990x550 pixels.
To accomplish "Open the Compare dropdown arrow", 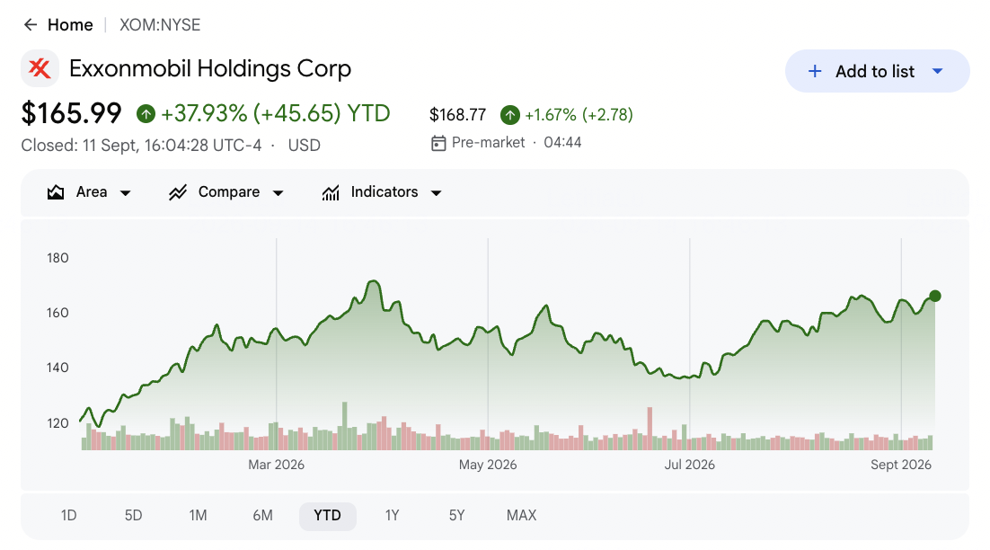I will point(278,192).
